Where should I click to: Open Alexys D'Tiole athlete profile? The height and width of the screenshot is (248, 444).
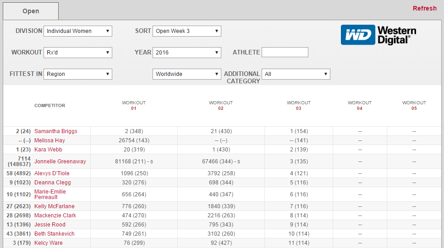click(x=52, y=173)
